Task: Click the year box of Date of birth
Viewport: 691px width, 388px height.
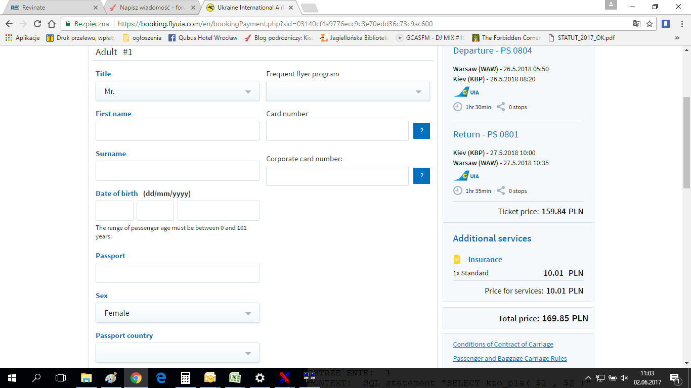Action: tap(219, 211)
